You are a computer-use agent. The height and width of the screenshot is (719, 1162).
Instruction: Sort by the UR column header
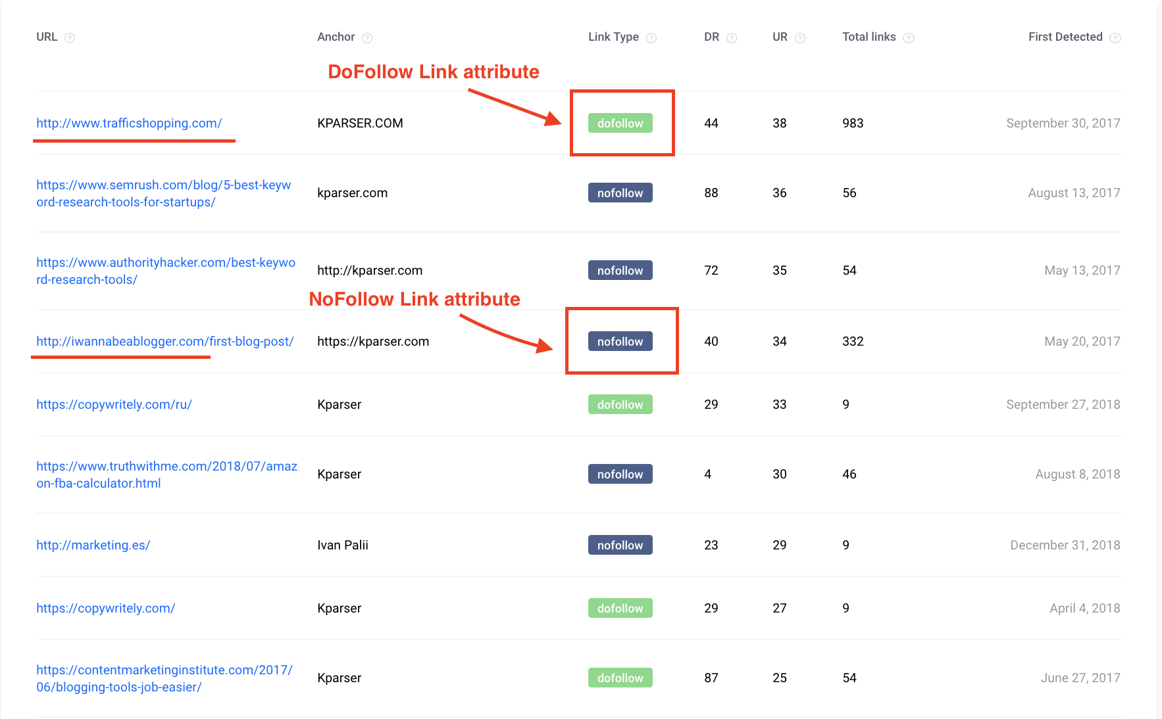[780, 37]
